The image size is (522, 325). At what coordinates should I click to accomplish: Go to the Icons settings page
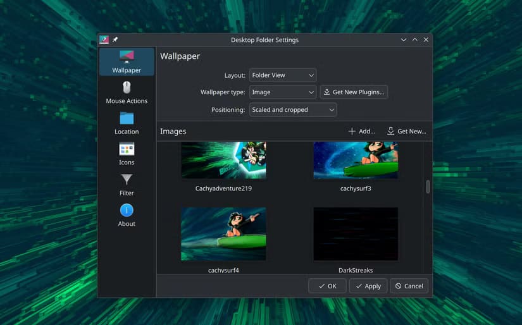(x=127, y=154)
